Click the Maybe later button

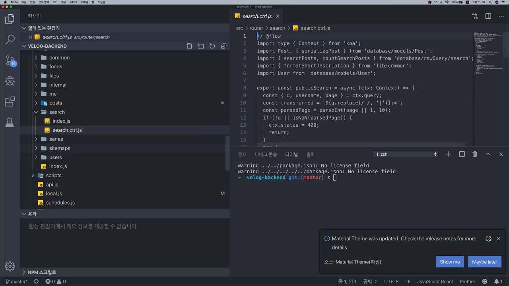click(x=484, y=262)
